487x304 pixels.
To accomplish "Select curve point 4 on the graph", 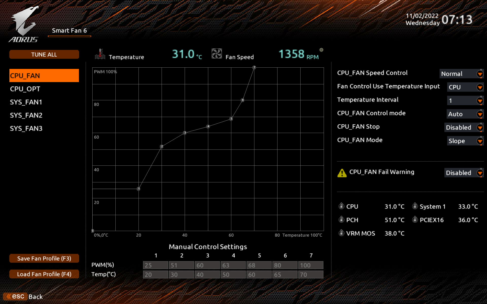I will point(208,126).
